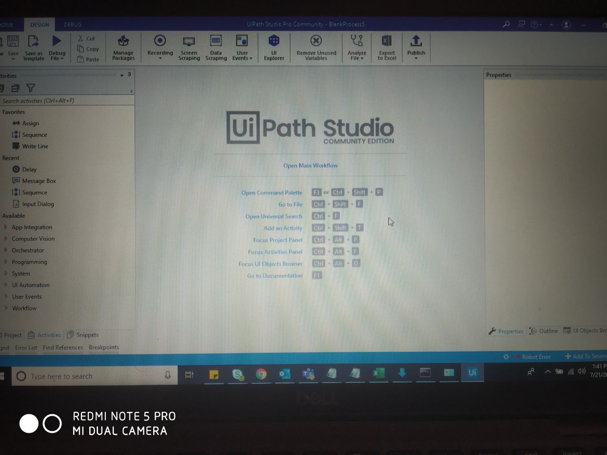Switch to the Outline tab

tap(544, 331)
